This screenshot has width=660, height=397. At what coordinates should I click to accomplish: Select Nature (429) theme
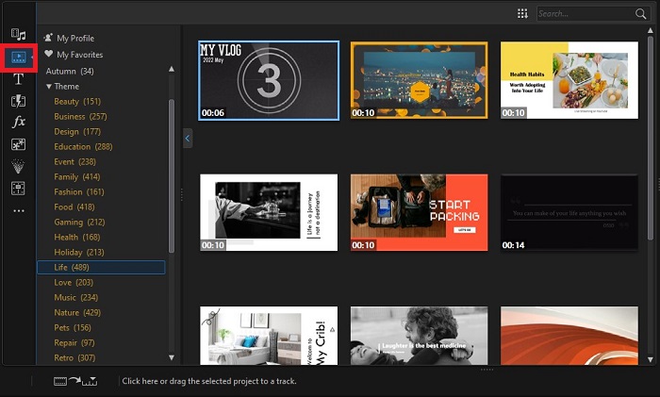point(77,313)
